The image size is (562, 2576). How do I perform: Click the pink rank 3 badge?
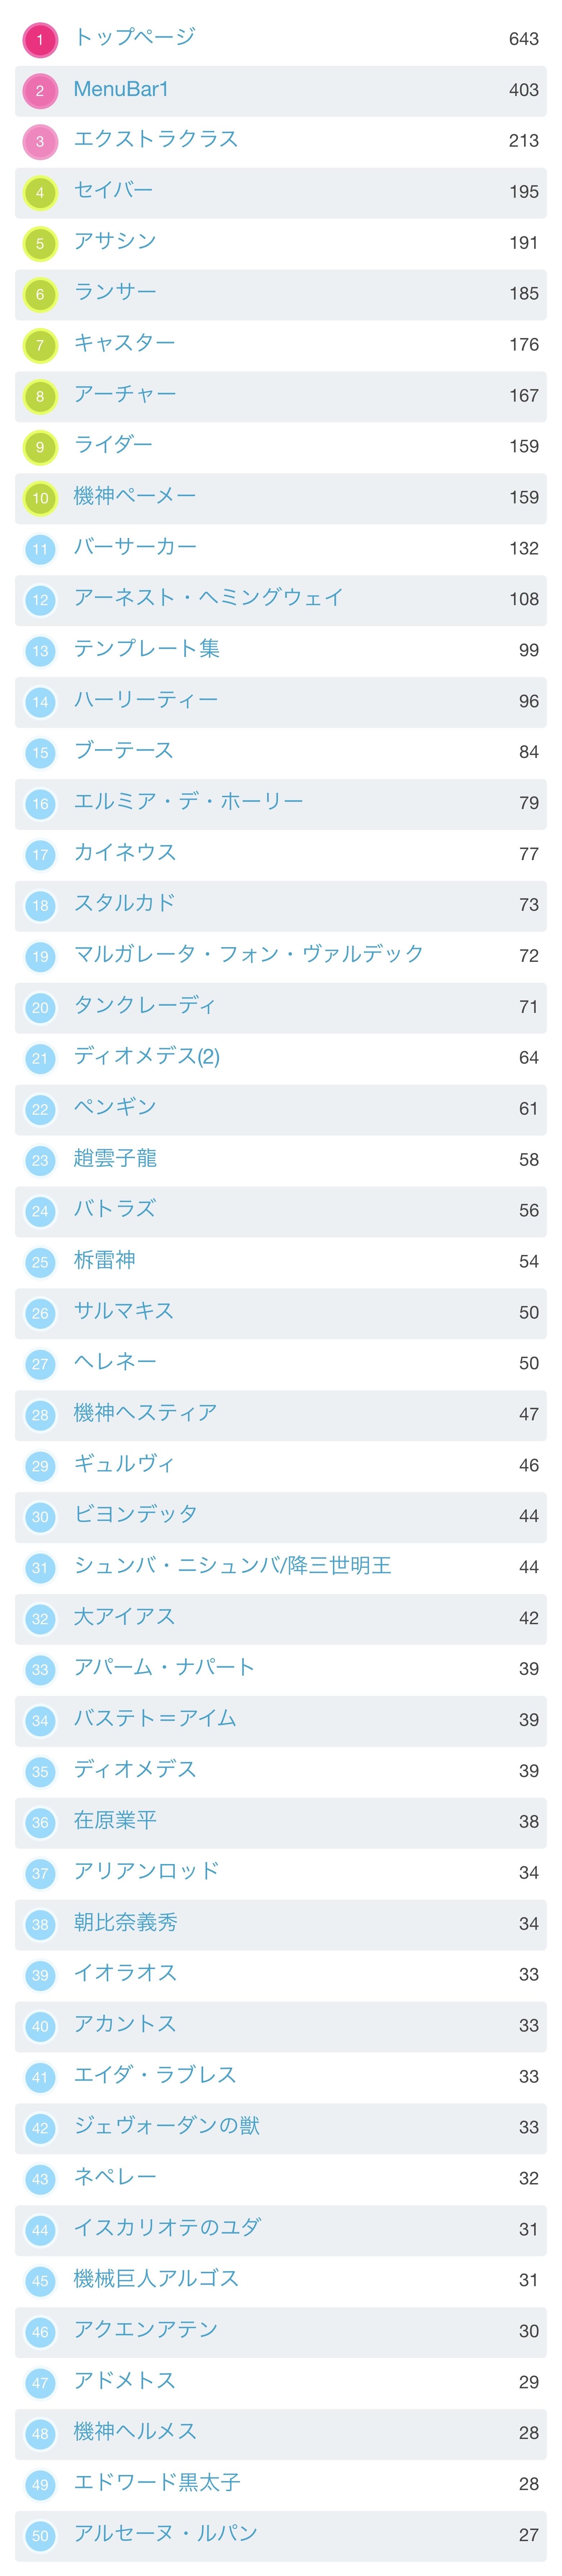click(x=40, y=141)
